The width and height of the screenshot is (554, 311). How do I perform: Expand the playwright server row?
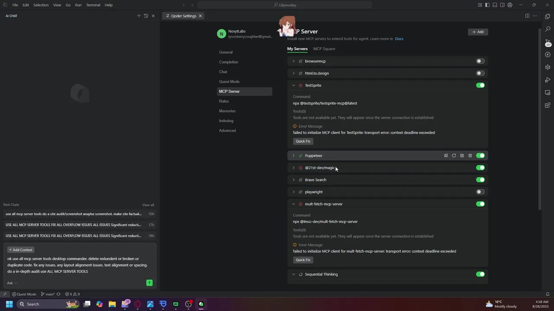click(293, 192)
